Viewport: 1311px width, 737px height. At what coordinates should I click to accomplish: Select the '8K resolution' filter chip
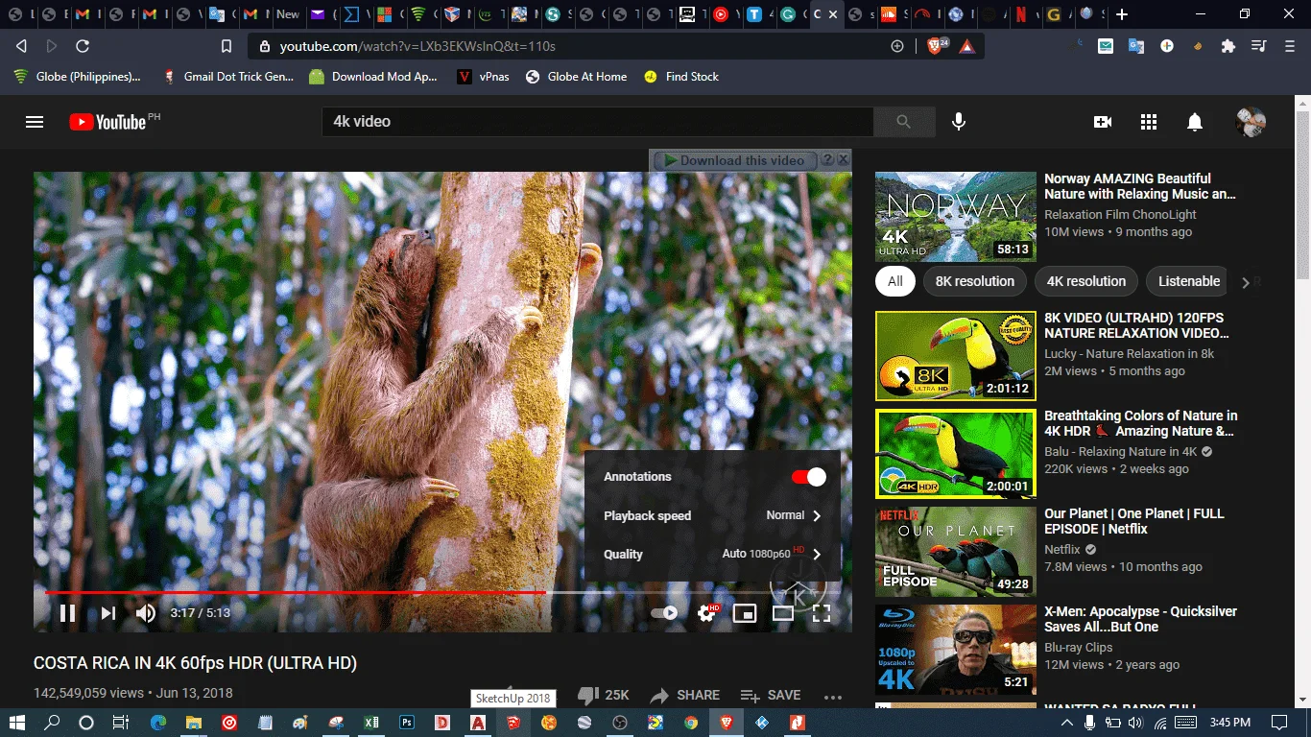click(975, 281)
